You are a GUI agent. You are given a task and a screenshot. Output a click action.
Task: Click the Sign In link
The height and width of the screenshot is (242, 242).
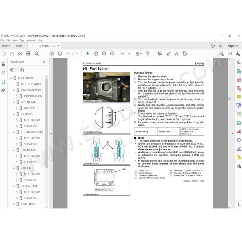point(233,46)
